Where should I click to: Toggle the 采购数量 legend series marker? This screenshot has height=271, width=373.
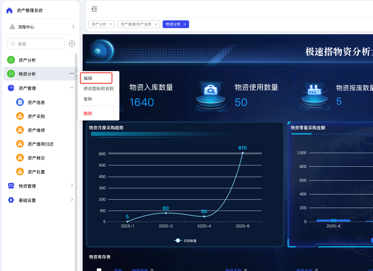[x=178, y=241]
